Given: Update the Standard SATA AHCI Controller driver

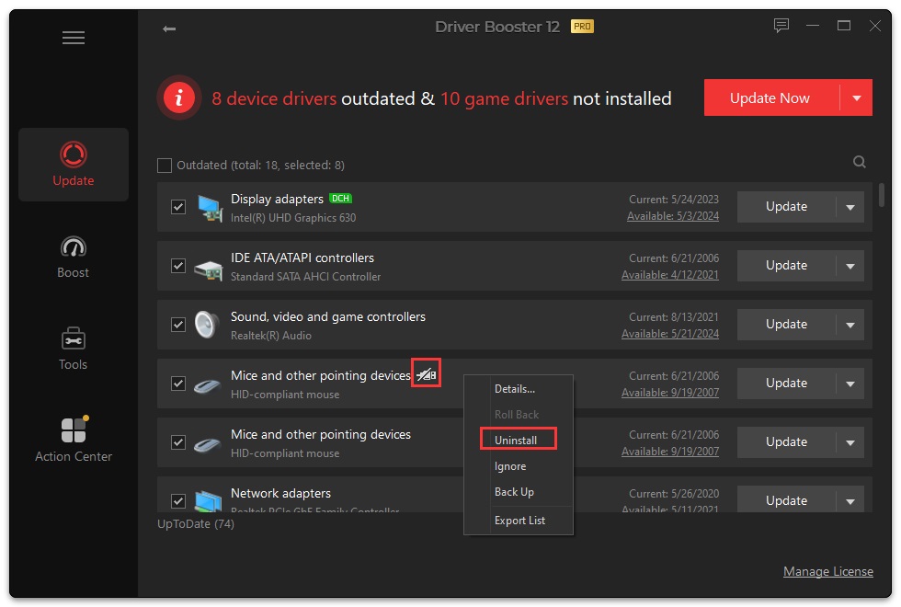Looking at the screenshot, I should click(x=786, y=266).
